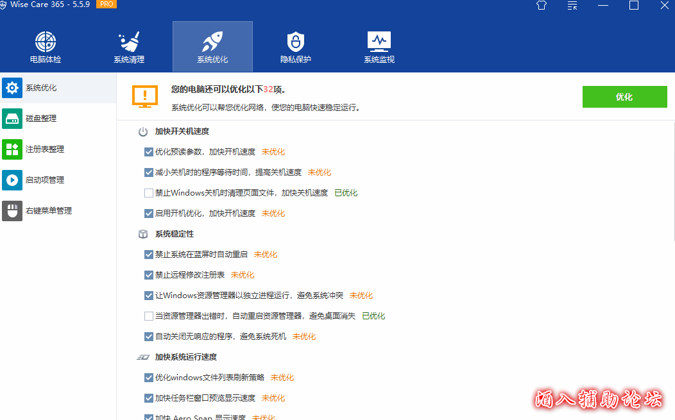Screen dimensions: 675x420
Task: Open the title bar menu list icon
Action: (572, 6)
